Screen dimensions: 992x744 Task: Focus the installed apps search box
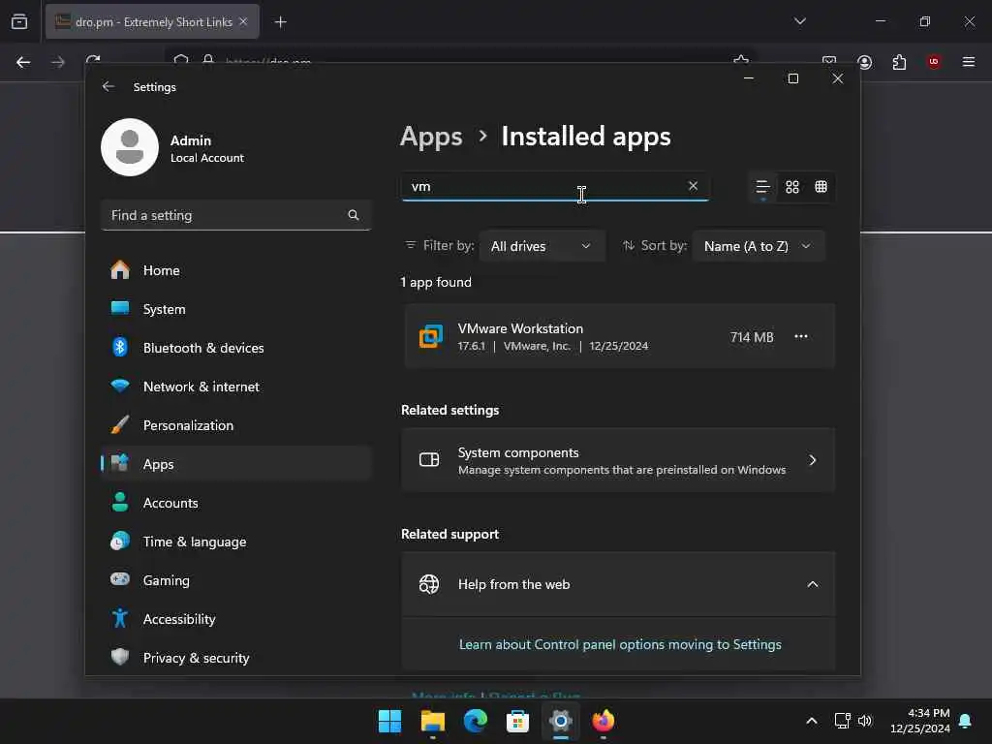pos(555,187)
